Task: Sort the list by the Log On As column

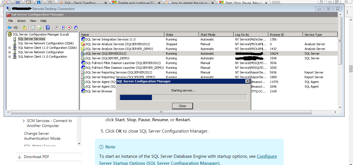Action: pyautogui.click(x=251, y=35)
